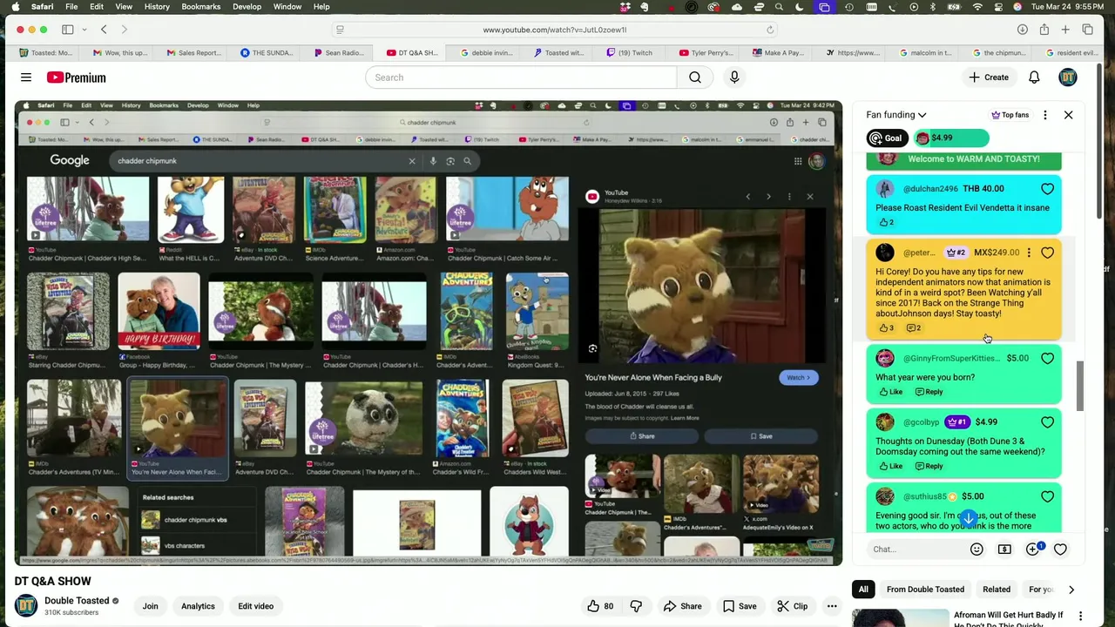Select the 'From Double Toasted' chip
The image size is (1115, 627).
coord(925,590)
